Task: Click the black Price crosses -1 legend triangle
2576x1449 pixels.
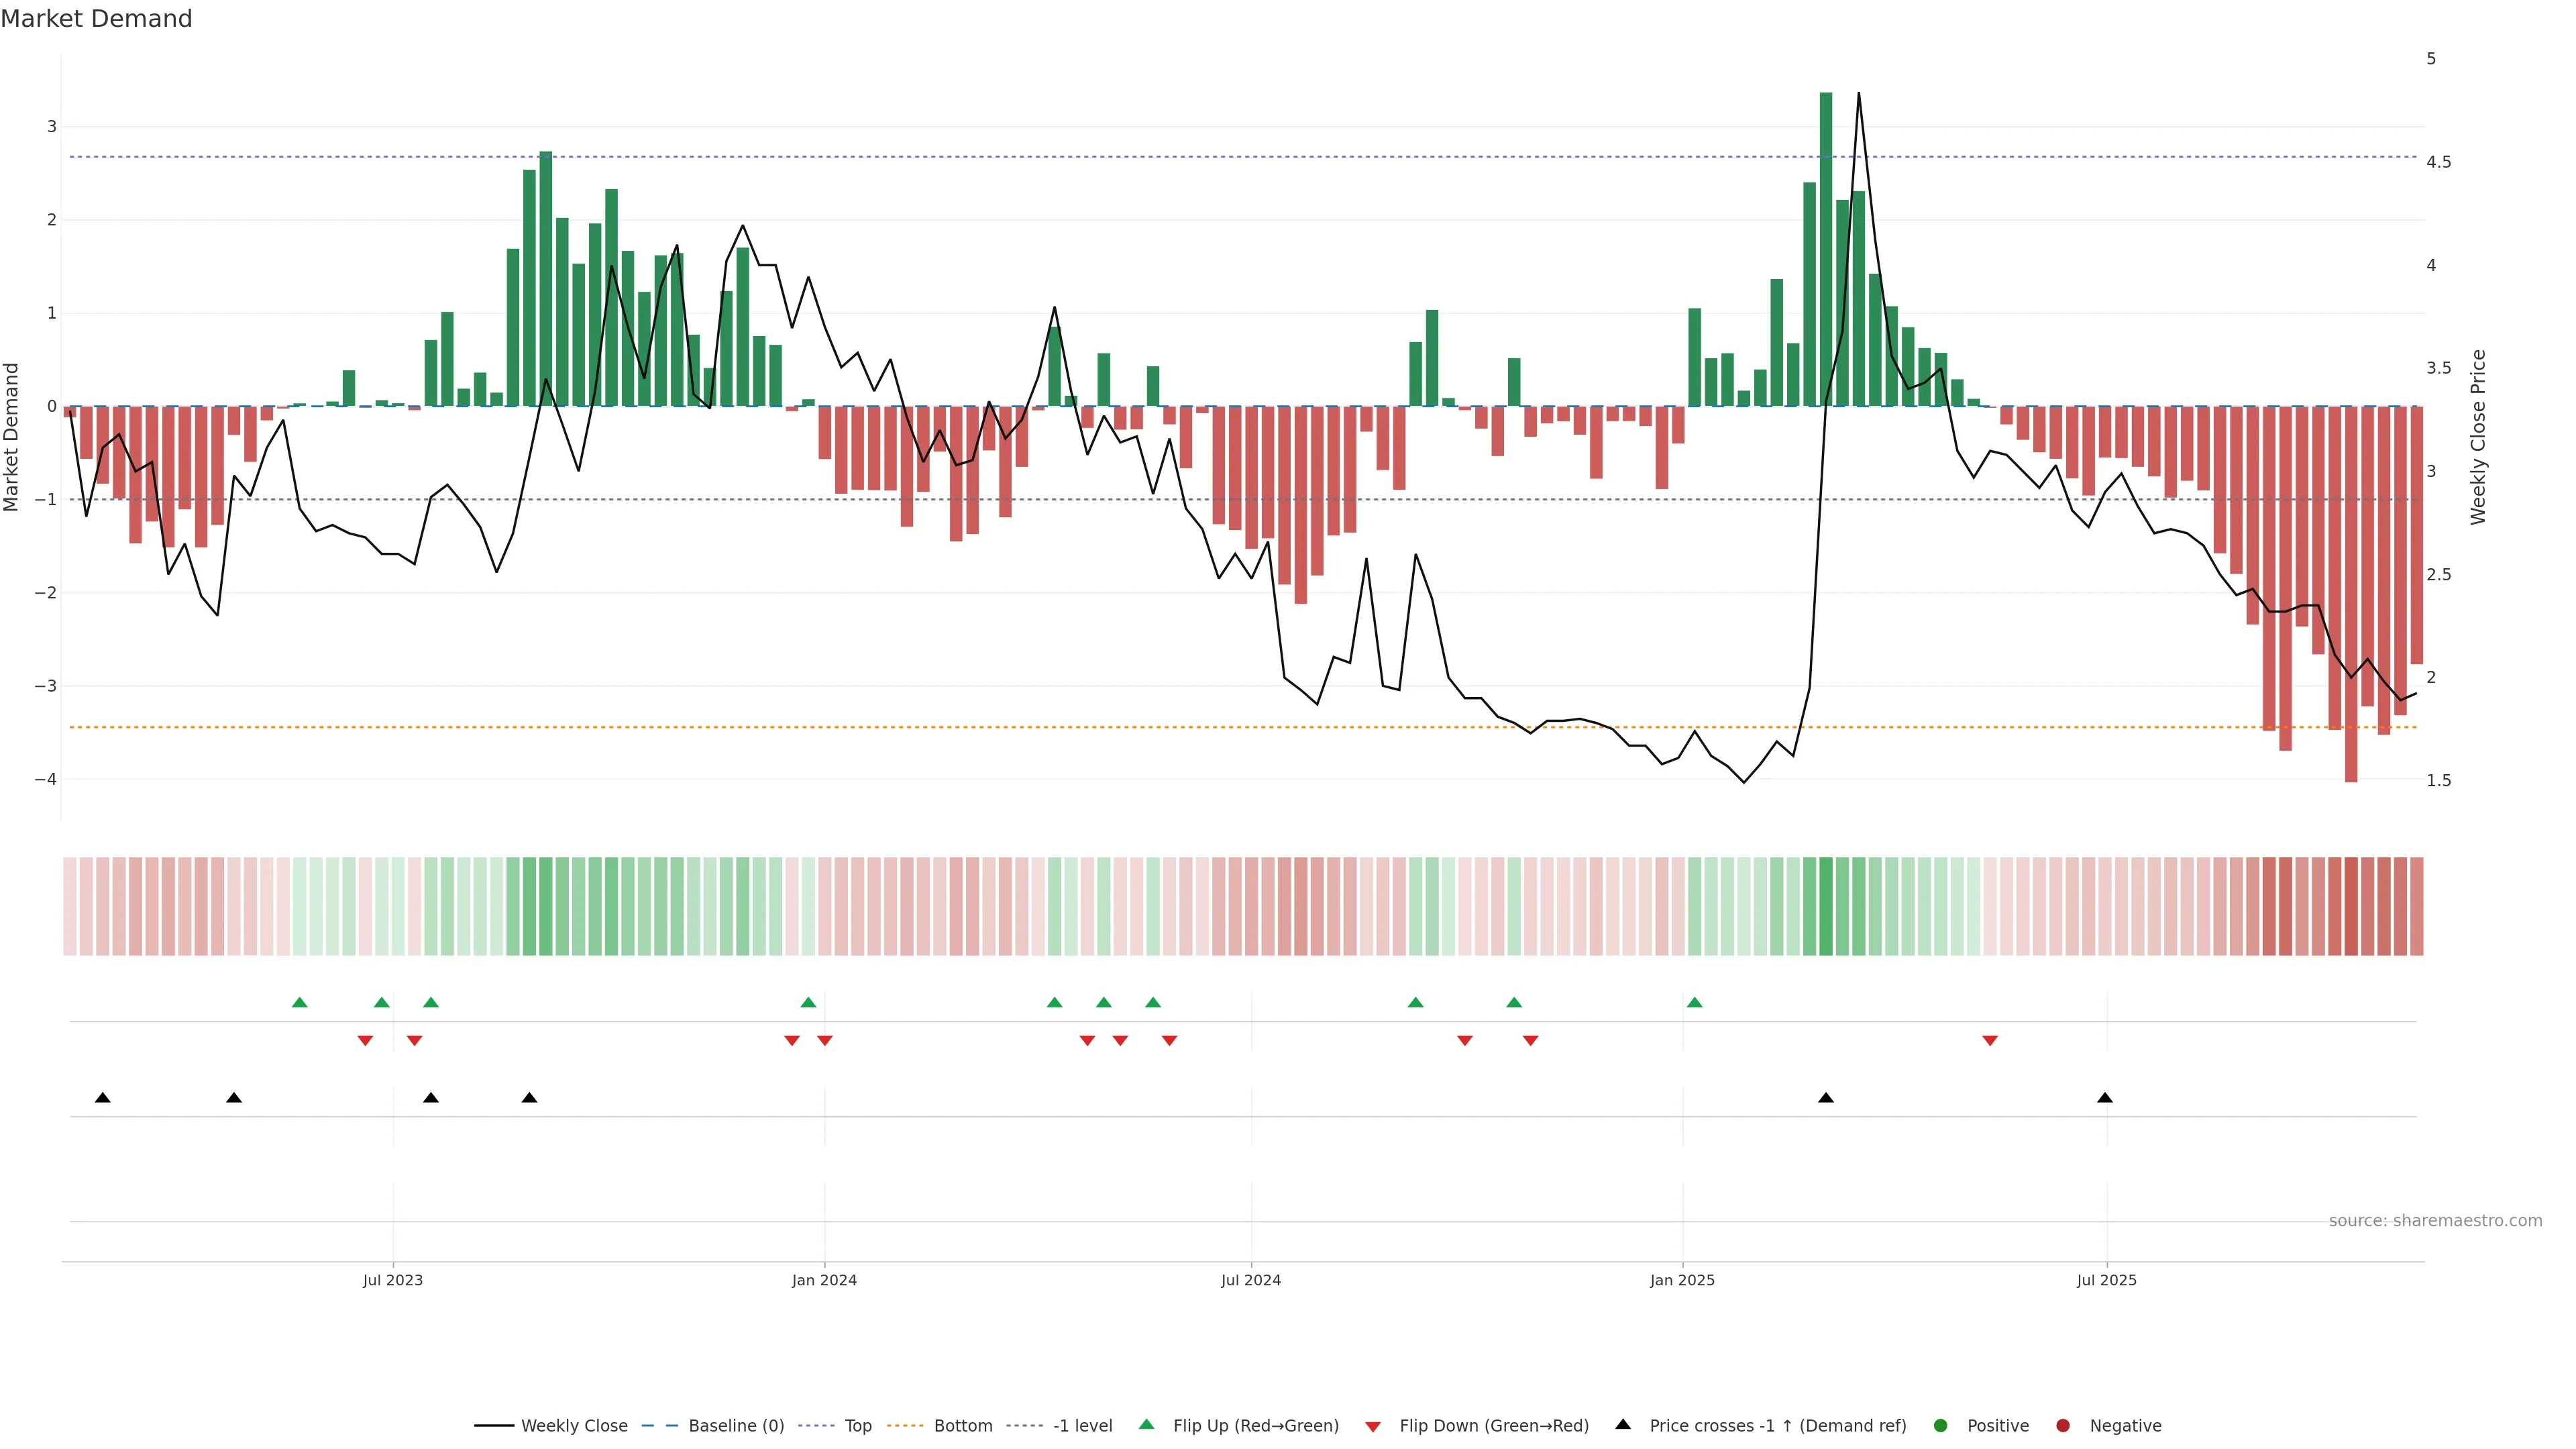Action: coord(1623,1424)
